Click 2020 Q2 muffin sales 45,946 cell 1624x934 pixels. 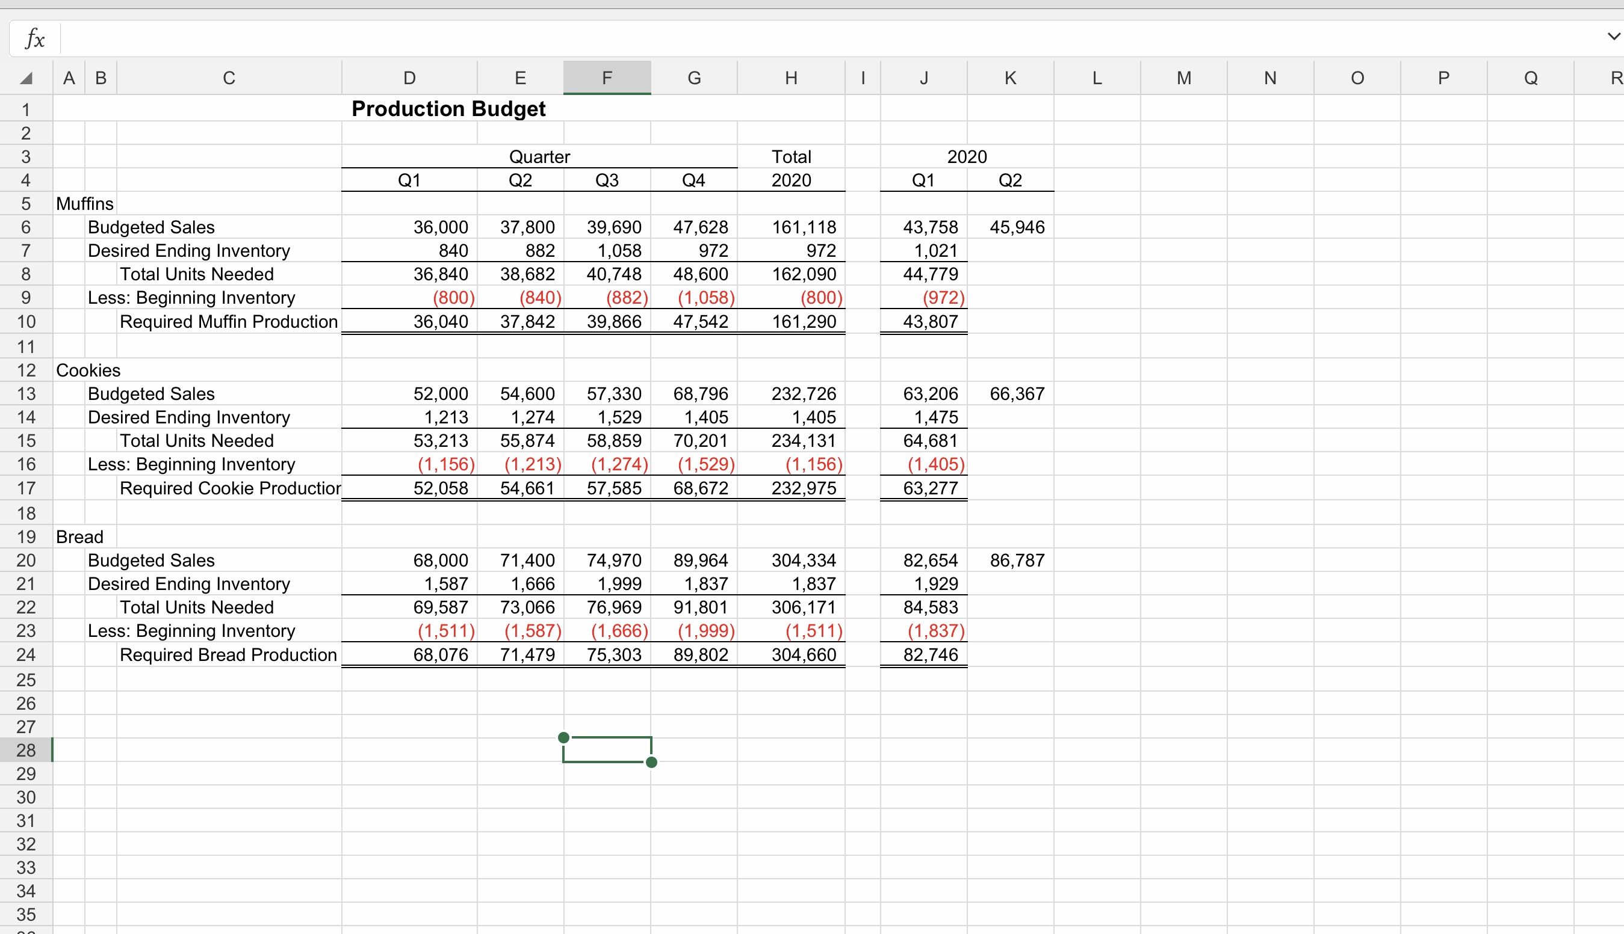click(x=1017, y=227)
